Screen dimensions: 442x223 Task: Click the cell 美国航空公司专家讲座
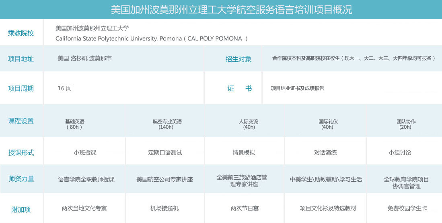click(x=164, y=179)
